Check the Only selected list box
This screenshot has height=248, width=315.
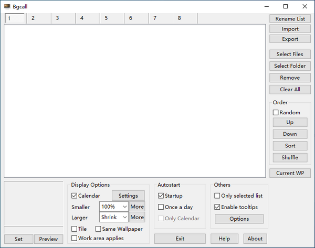tap(217, 196)
